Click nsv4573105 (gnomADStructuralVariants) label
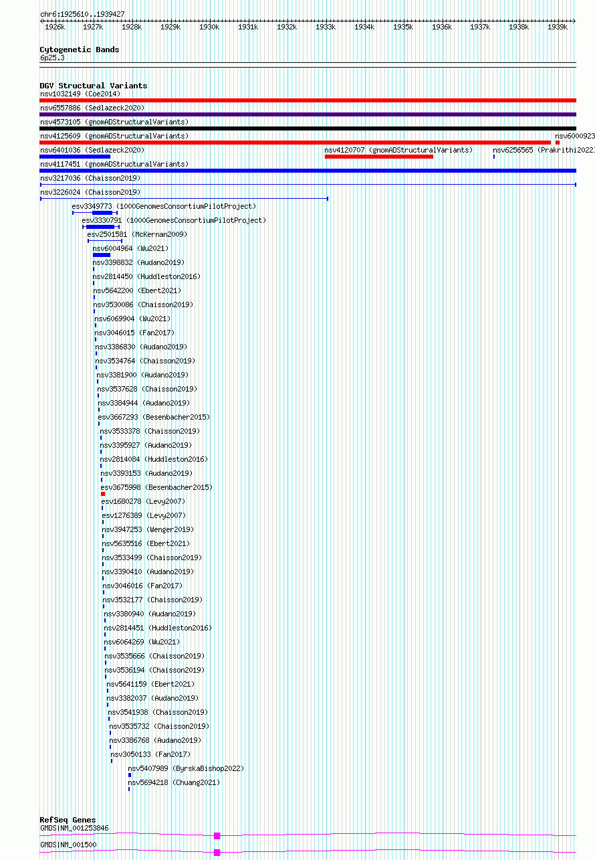Screen dimensions: 595x860 (x=114, y=122)
